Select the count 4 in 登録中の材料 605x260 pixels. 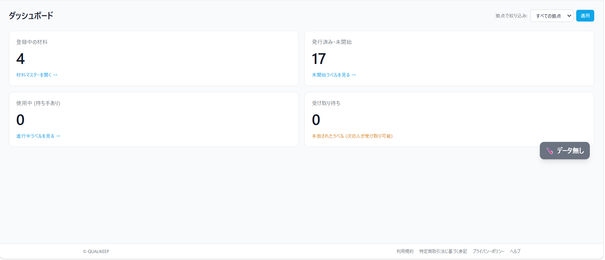click(x=21, y=59)
